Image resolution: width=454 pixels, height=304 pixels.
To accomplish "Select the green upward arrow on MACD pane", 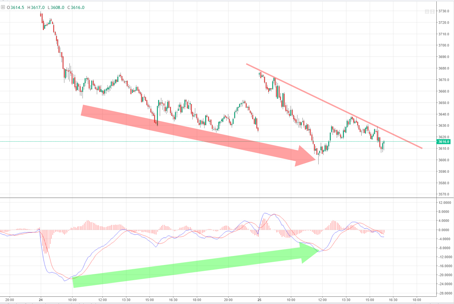I will tap(194, 264).
